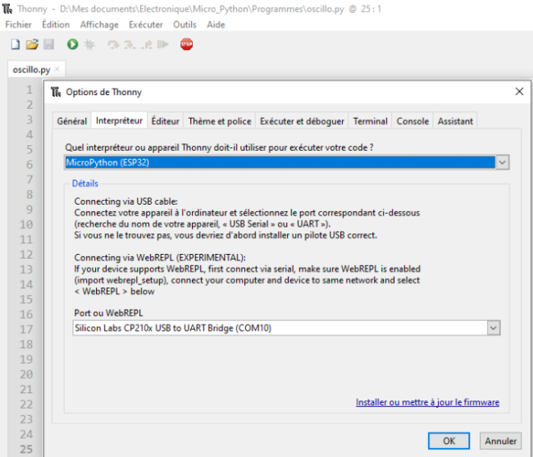The width and height of the screenshot is (533, 457).
Task: Click the New file icon in toolbar
Action: (16, 44)
